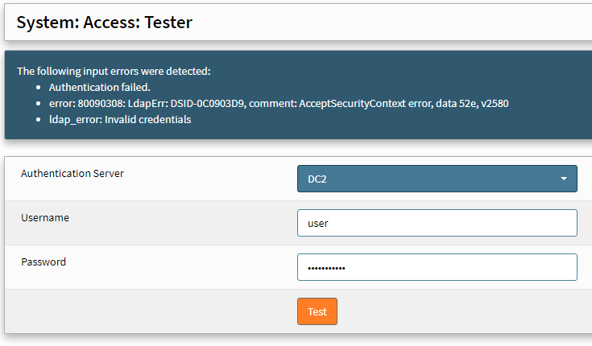Click the masked dots in Password box
Image resolution: width=592 pixels, height=346 pixels.
click(326, 267)
